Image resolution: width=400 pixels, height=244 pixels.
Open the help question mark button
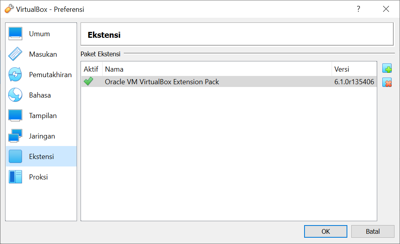click(358, 9)
